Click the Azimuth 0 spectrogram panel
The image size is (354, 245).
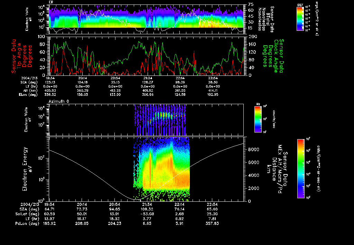click(x=146, y=120)
